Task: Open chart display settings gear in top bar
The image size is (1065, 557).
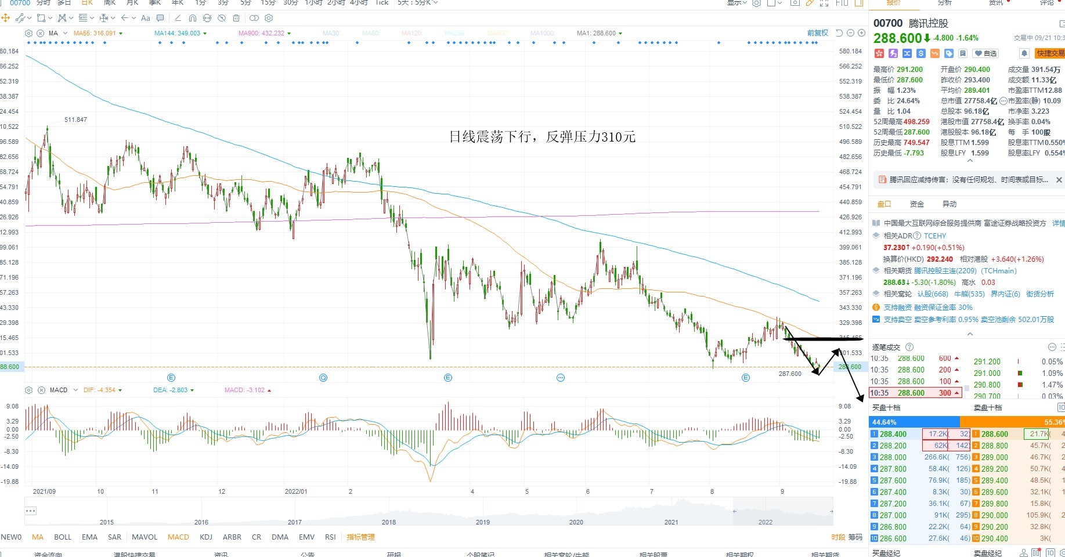Action: point(756,3)
